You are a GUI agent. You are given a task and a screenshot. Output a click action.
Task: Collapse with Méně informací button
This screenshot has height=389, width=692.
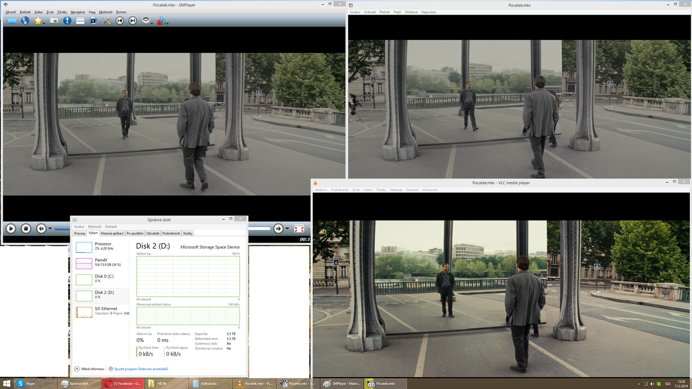[89, 369]
